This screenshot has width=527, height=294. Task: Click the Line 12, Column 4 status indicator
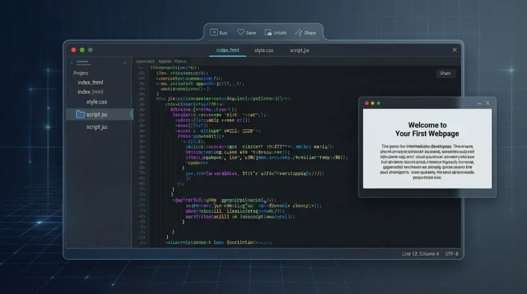tap(420, 254)
